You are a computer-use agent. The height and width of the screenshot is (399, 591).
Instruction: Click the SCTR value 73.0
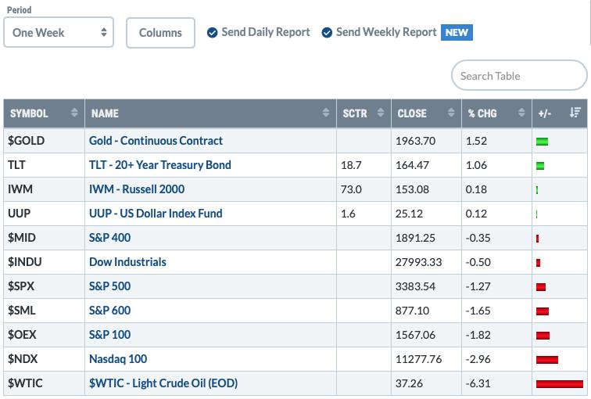(x=351, y=189)
